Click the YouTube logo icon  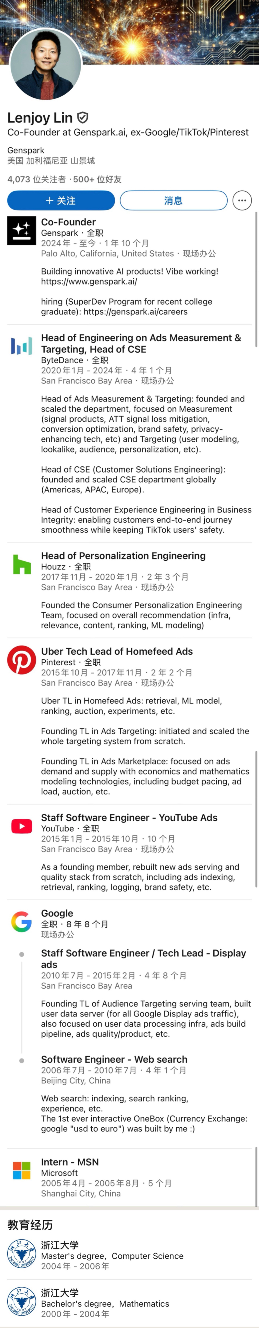point(21,826)
